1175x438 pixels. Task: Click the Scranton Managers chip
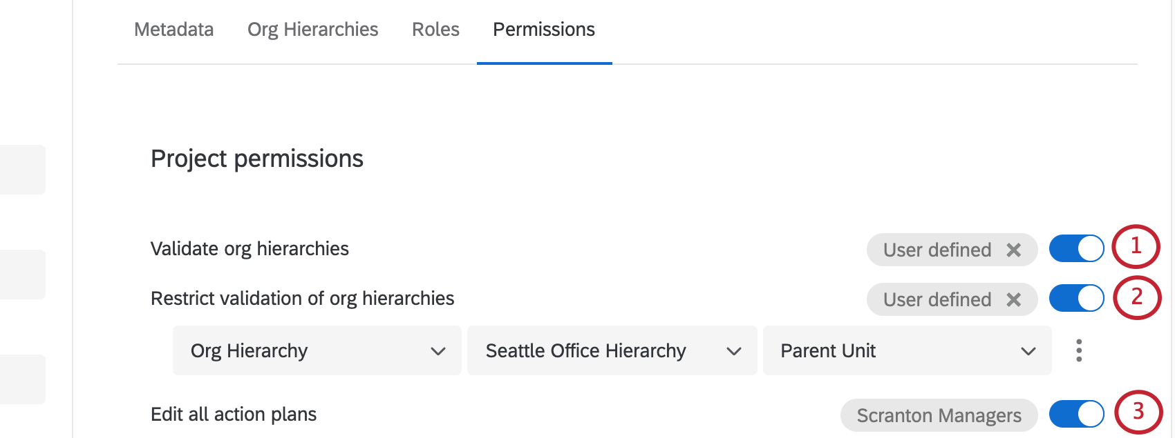[x=939, y=415]
